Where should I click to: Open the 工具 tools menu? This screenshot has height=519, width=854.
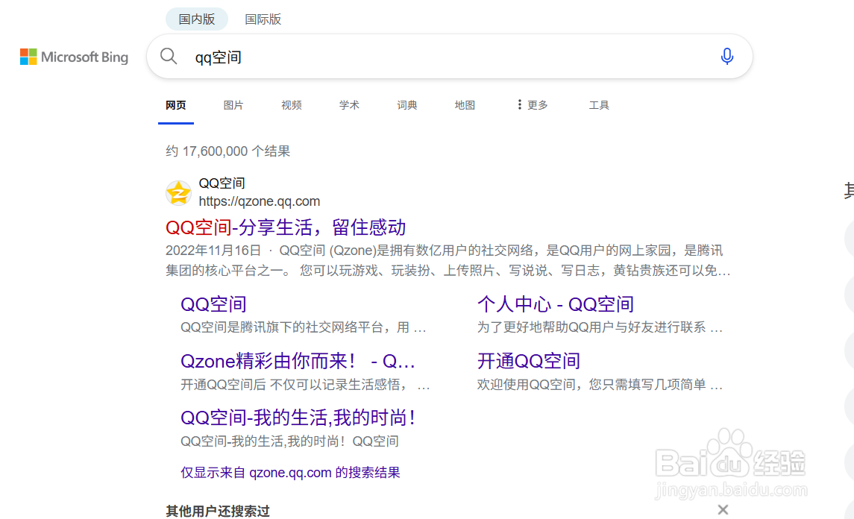click(599, 105)
